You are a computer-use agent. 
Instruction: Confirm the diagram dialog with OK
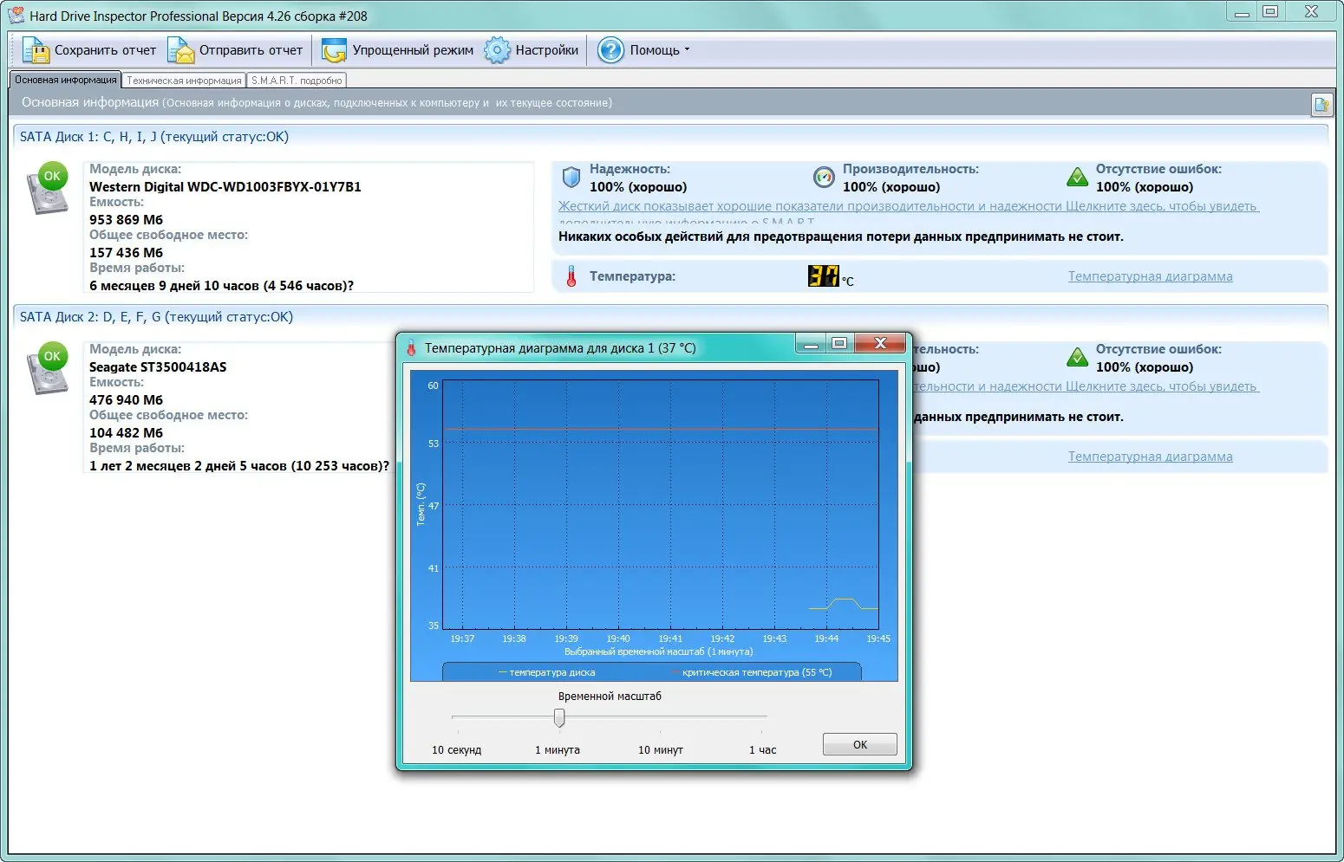pyautogui.click(x=859, y=743)
